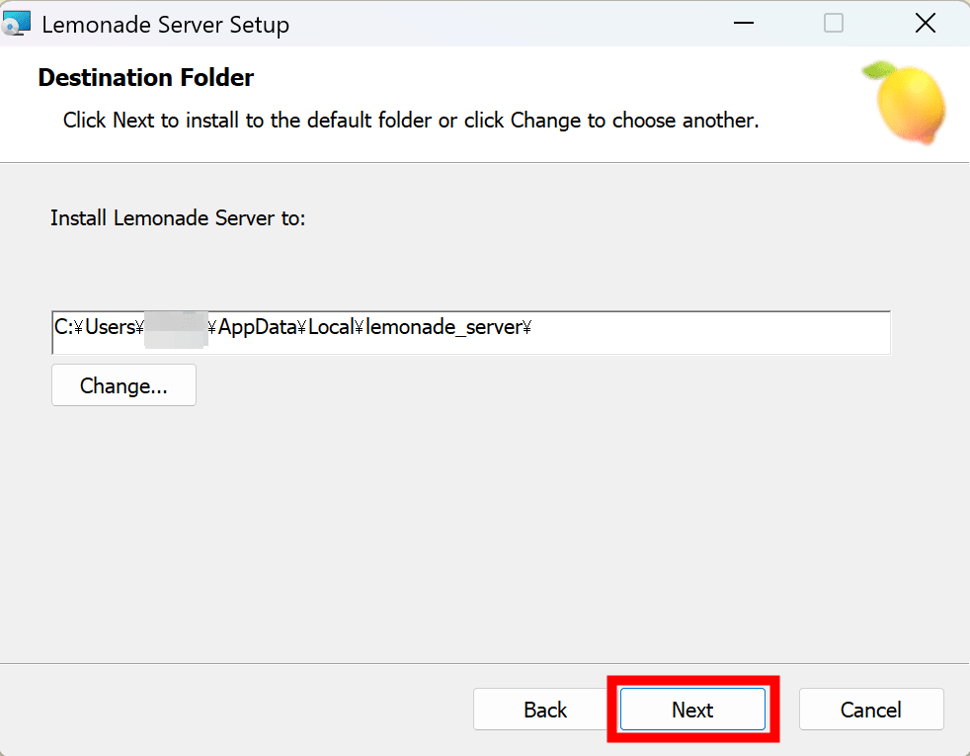
Task: Click the 'Destination Folder' heading
Action: coord(145,77)
